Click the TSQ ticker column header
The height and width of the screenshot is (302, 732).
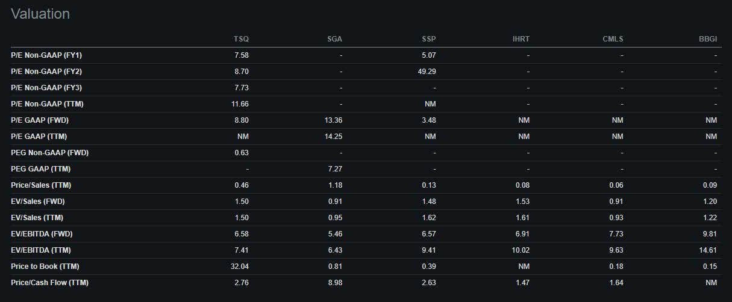(x=241, y=39)
